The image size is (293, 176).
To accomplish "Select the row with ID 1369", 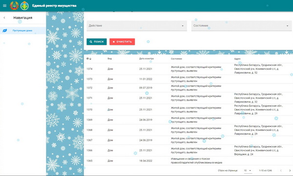I will [188, 120].
